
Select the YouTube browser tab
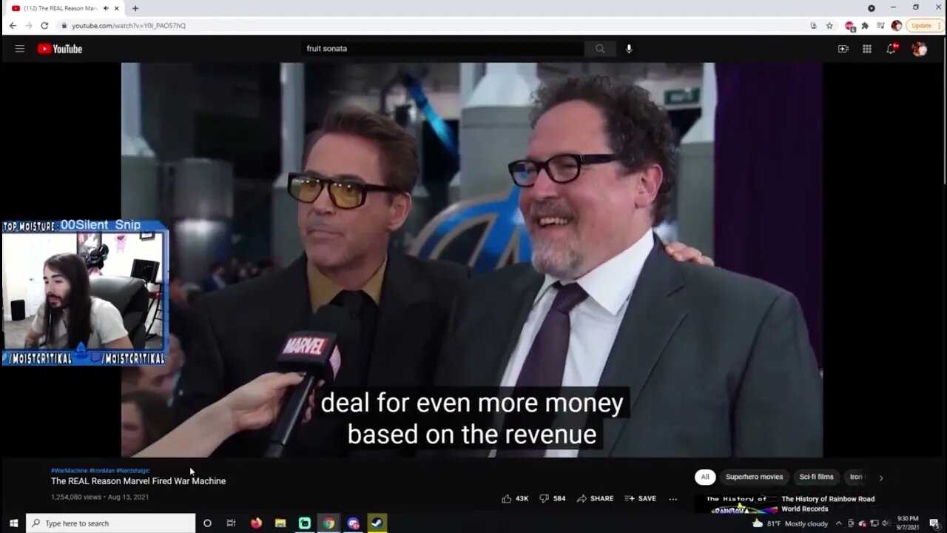[x=63, y=8]
